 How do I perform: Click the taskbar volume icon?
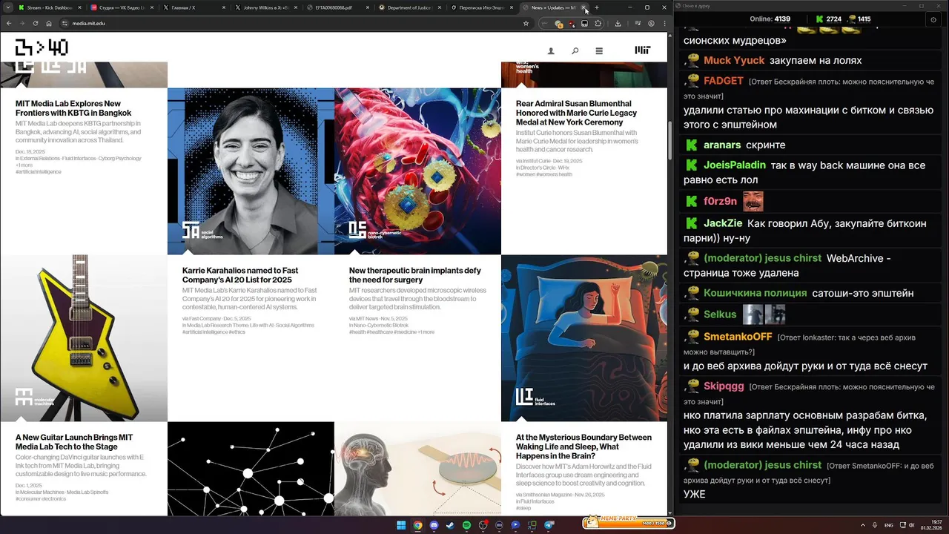(x=911, y=525)
